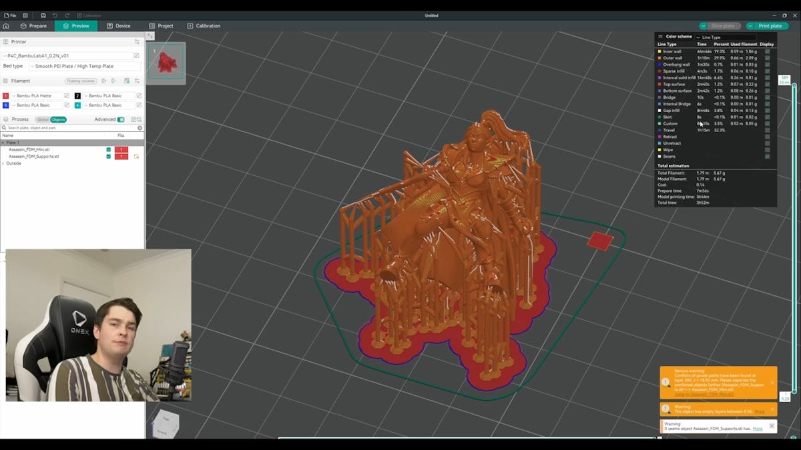This screenshot has height=450, width=801.
Task: Switch to the Prepare tab
Action: click(x=33, y=26)
